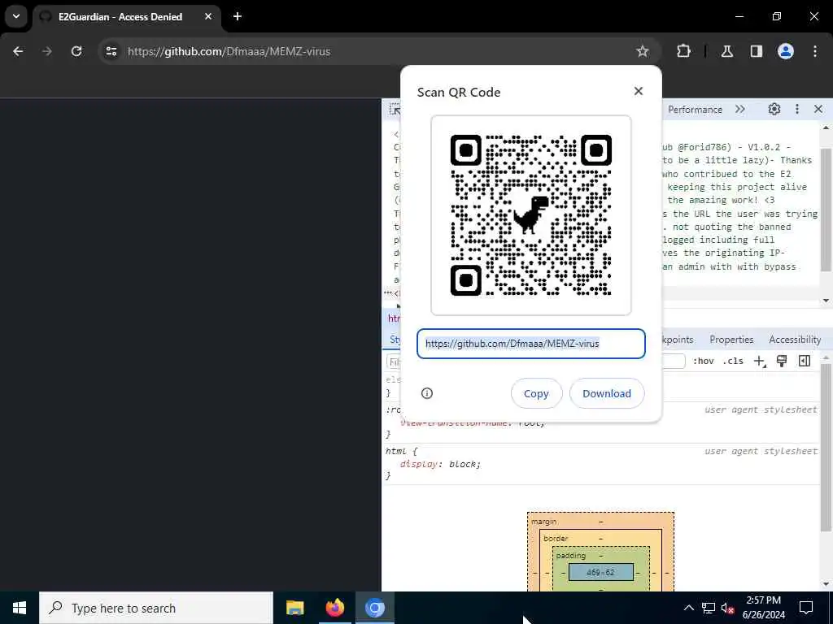Open the tab search dropdown

[x=16, y=16]
